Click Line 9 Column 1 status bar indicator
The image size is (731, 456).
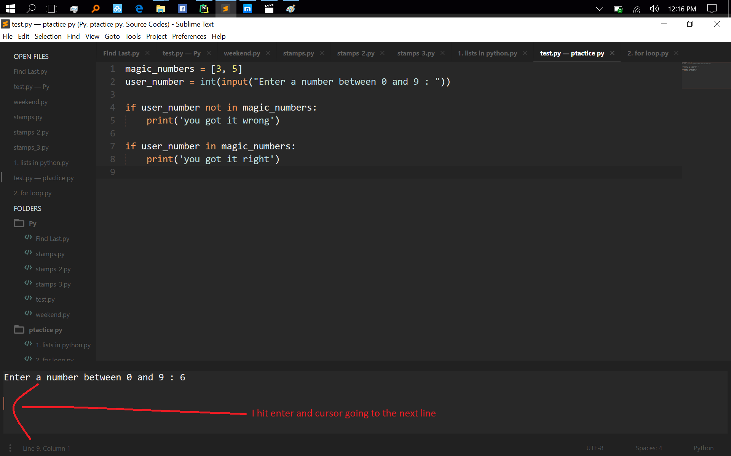tap(46, 448)
